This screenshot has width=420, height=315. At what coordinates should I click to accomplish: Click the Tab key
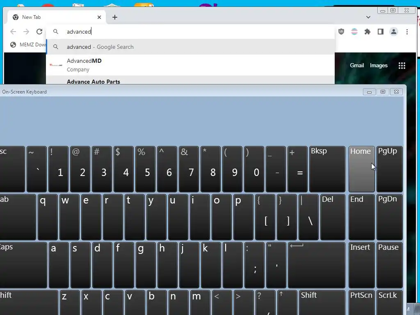coord(18,217)
